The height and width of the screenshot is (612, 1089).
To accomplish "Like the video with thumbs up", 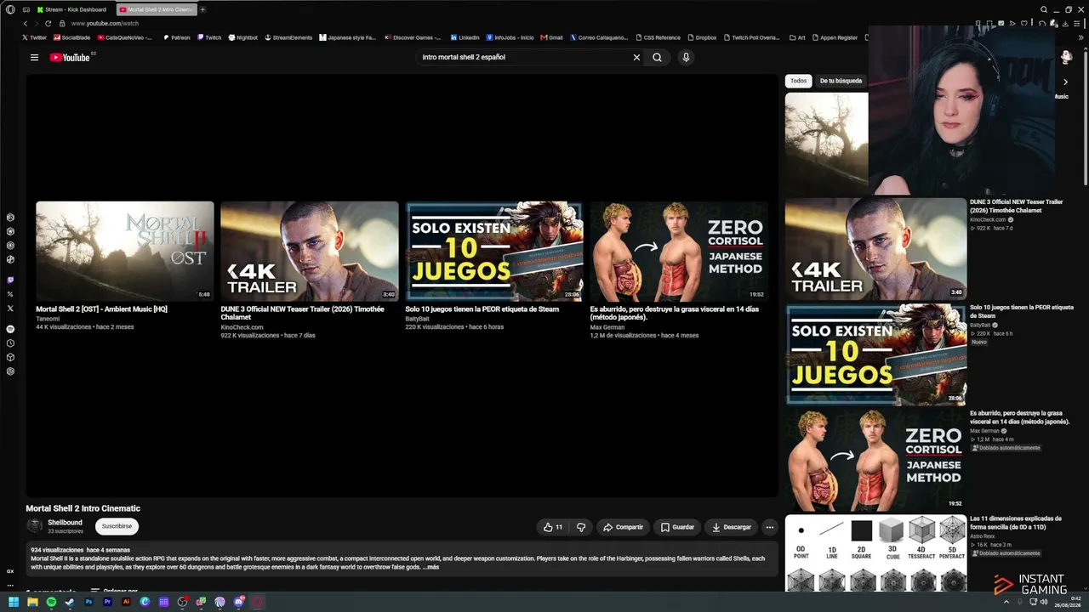I will coord(552,527).
